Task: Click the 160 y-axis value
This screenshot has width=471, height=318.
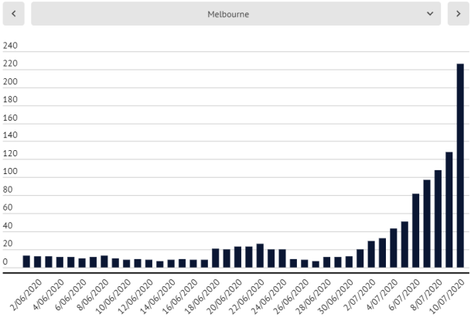Action: [x=10, y=118]
